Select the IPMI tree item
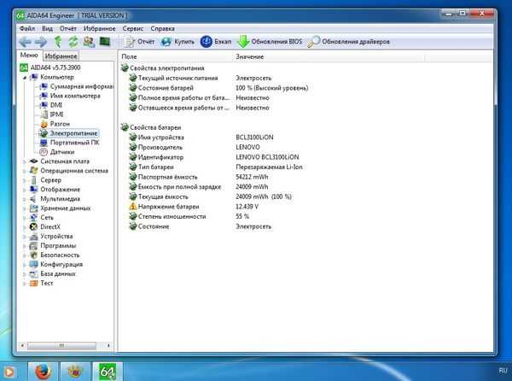This screenshot has width=512, height=381. [x=56, y=114]
